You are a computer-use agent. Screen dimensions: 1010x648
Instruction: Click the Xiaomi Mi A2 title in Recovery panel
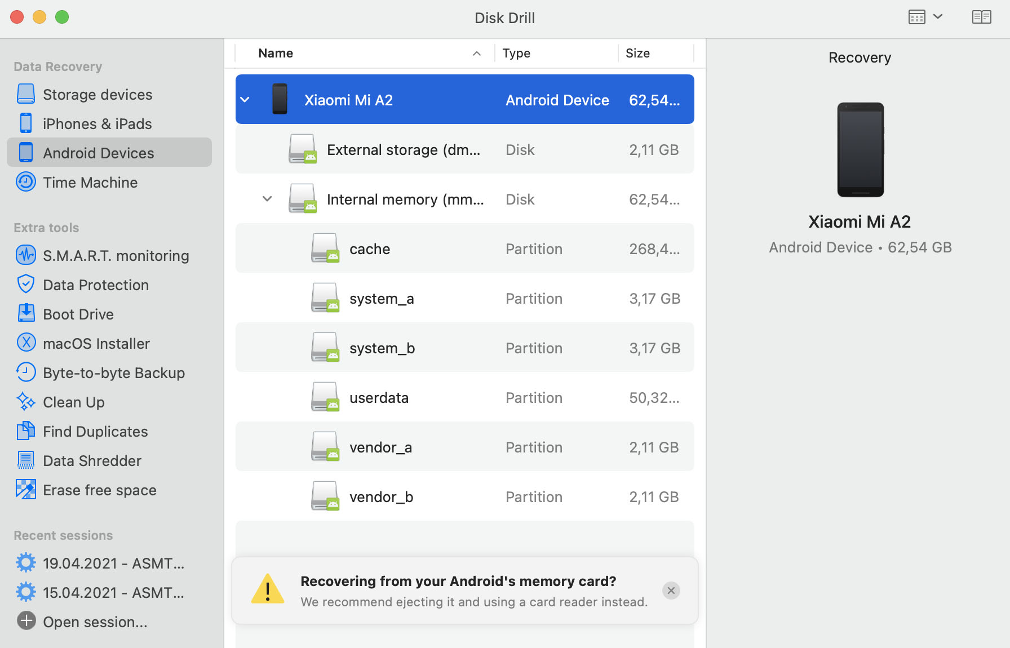860,221
